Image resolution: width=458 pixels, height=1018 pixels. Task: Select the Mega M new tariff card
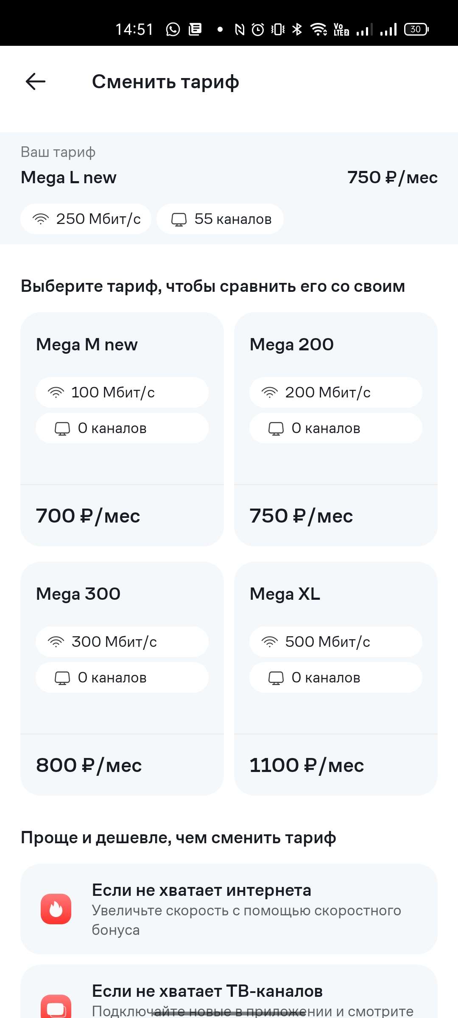click(122, 429)
